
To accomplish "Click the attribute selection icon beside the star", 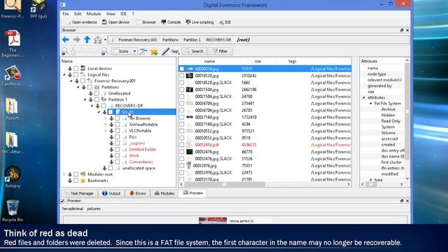I will click(143, 51).
